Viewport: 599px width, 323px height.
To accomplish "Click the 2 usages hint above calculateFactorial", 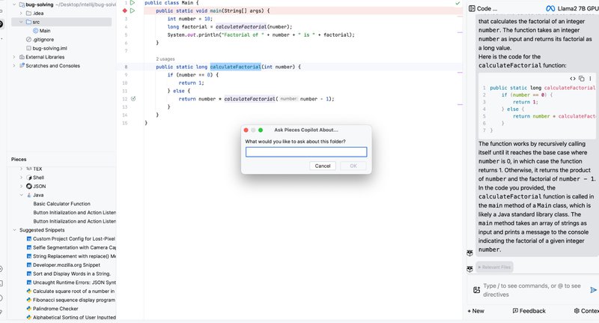I will pos(165,59).
